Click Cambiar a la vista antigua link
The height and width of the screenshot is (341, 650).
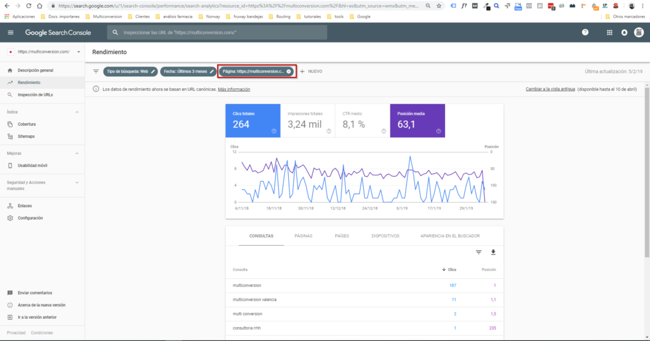click(x=550, y=89)
